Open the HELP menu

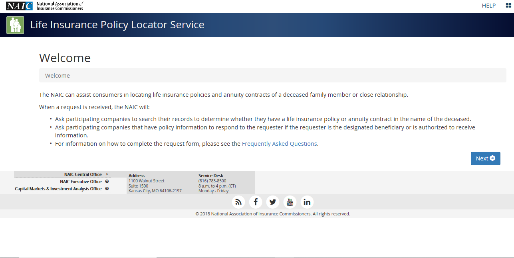[x=488, y=6]
